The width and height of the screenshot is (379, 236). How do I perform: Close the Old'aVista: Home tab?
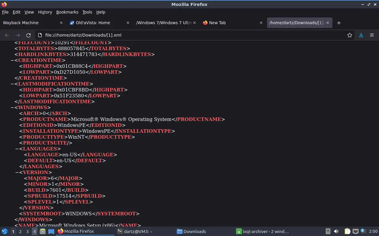point(128,23)
